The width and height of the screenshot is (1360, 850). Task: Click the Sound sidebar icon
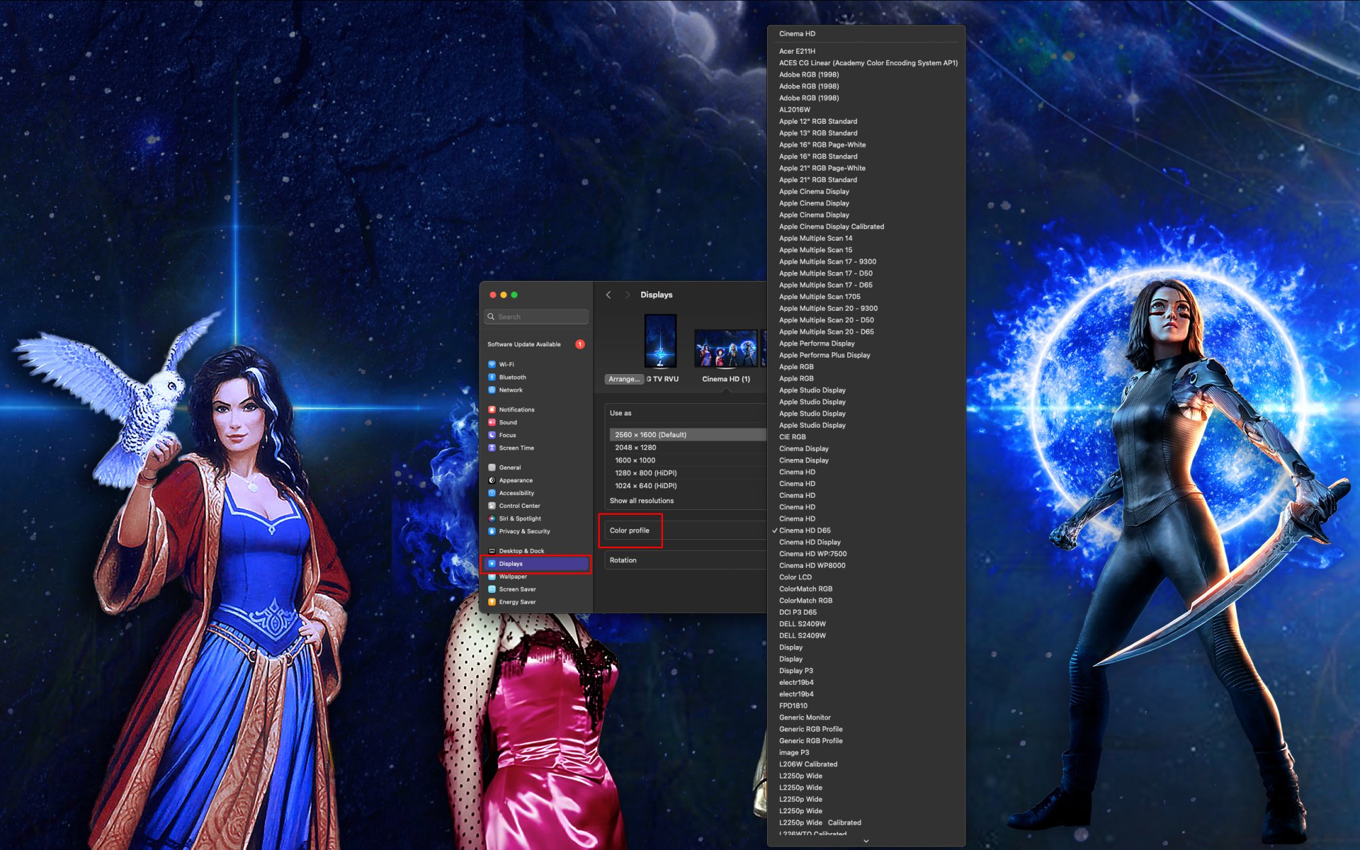492,422
